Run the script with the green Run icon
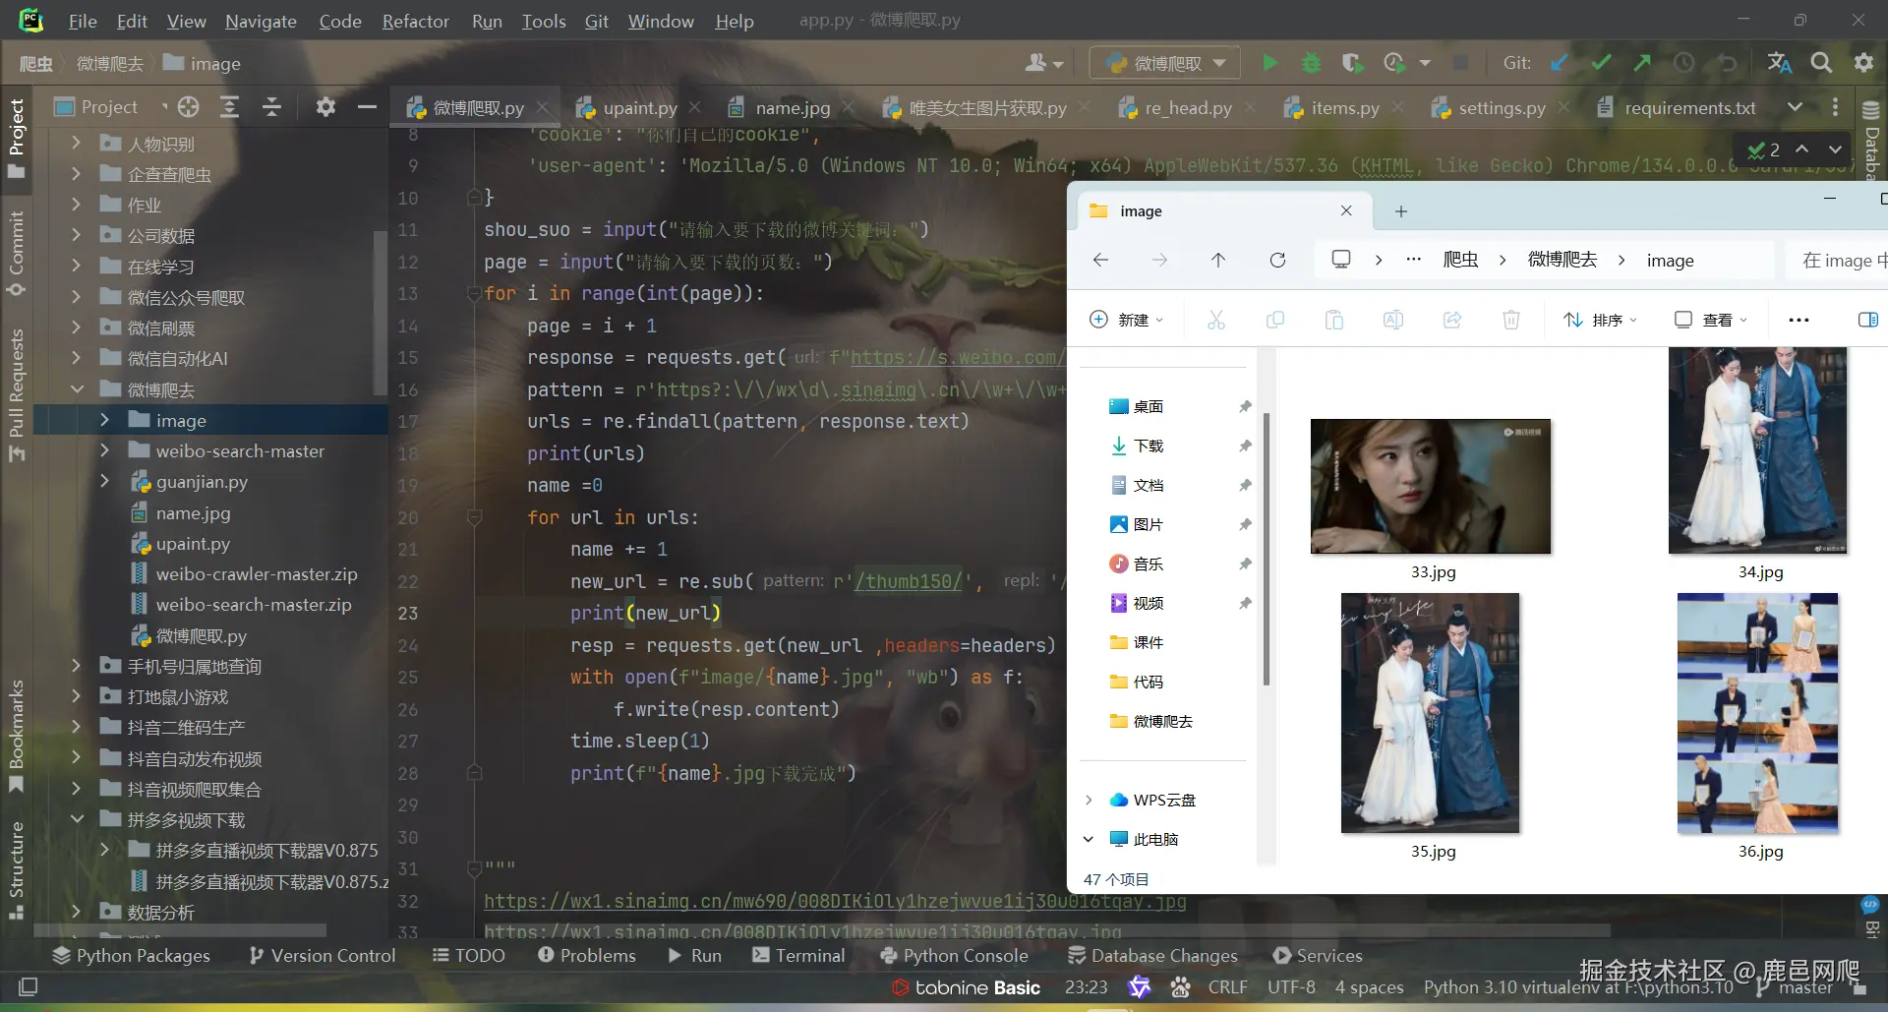The height and width of the screenshot is (1012, 1888). pos(1269,63)
